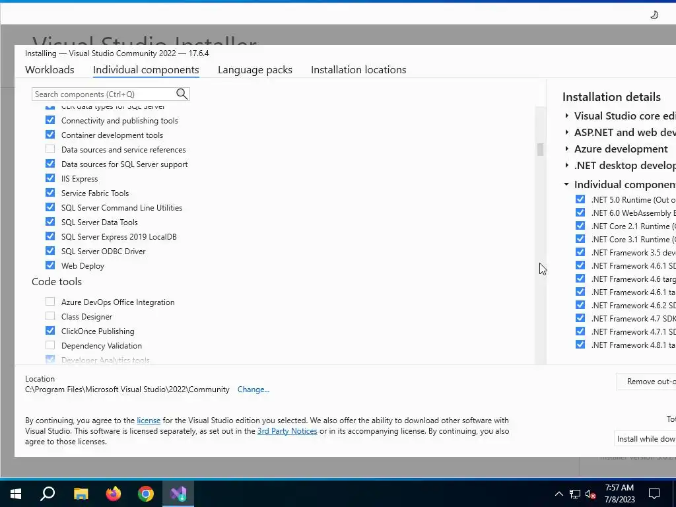Uncheck SQL Server Command Line Utilities
Viewport: 676px width, 507px height.
click(50, 207)
